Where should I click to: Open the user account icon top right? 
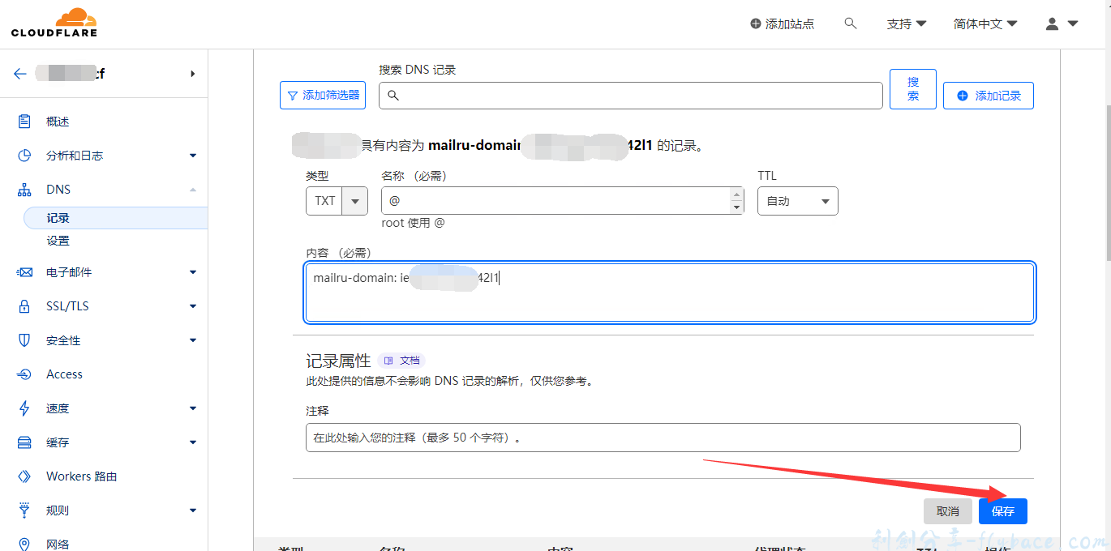coord(1052,23)
